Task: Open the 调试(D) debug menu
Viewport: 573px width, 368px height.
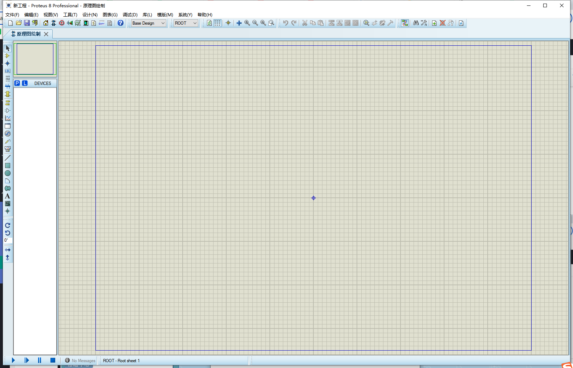Action: pos(130,15)
